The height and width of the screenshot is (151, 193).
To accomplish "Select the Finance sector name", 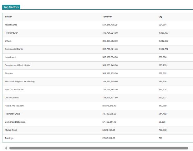I will point(9,73).
